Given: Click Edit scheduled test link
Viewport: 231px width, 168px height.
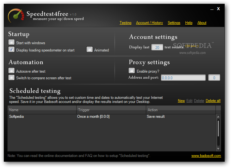Looking at the screenshot, I should [189, 101].
